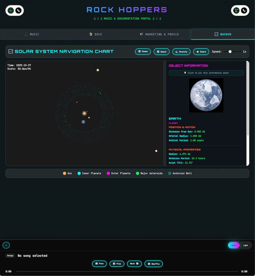Click the phone icon in top-right pill

244,10
